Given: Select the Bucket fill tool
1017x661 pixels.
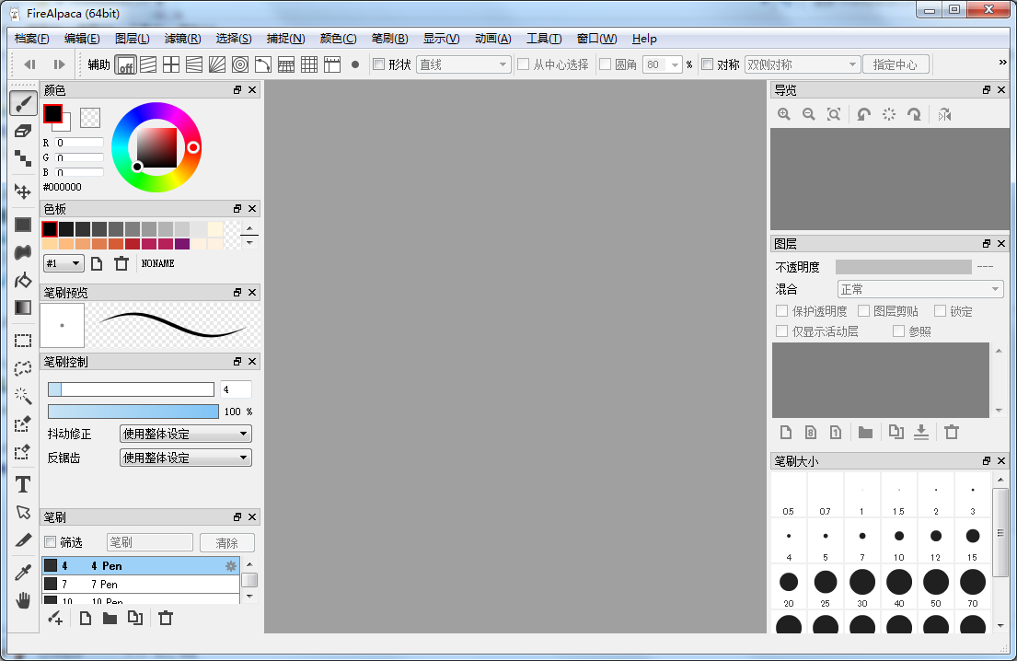Looking at the screenshot, I should tap(23, 280).
